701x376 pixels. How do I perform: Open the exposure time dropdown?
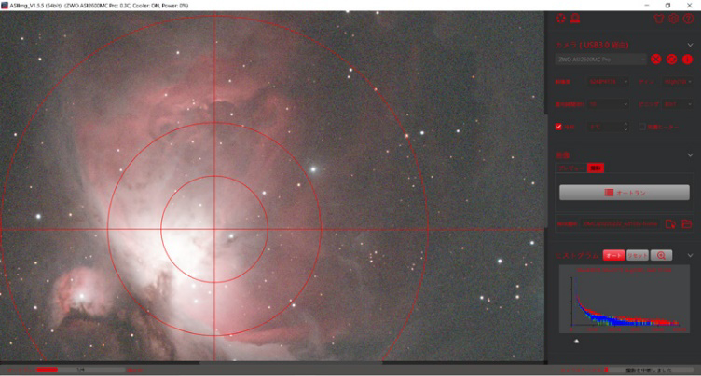click(608, 104)
